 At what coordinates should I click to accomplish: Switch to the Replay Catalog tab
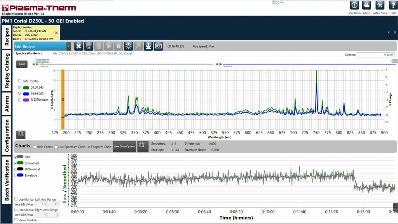(x=7, y=71)
